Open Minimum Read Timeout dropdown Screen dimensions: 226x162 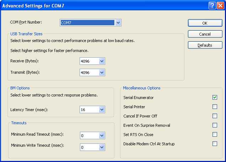102,136
